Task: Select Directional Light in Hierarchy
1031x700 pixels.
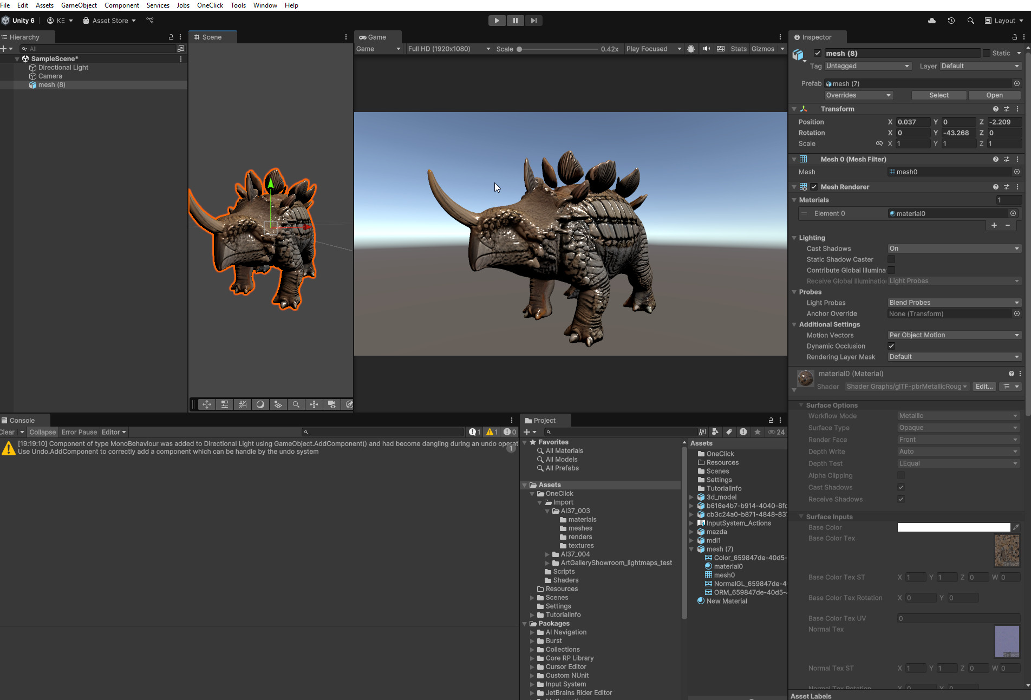Action: tap(63, 68)
